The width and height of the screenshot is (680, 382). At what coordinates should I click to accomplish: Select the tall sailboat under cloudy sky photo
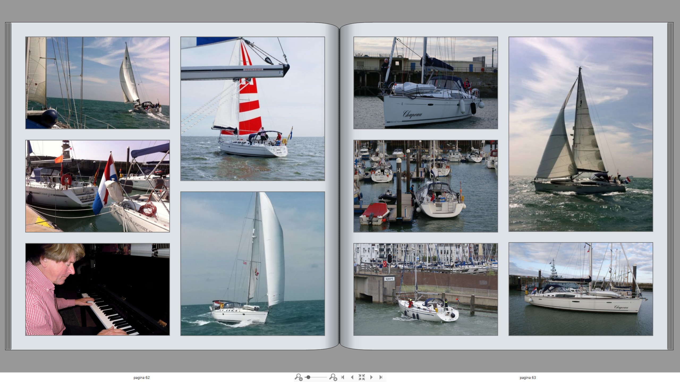[x=581, y=134]
